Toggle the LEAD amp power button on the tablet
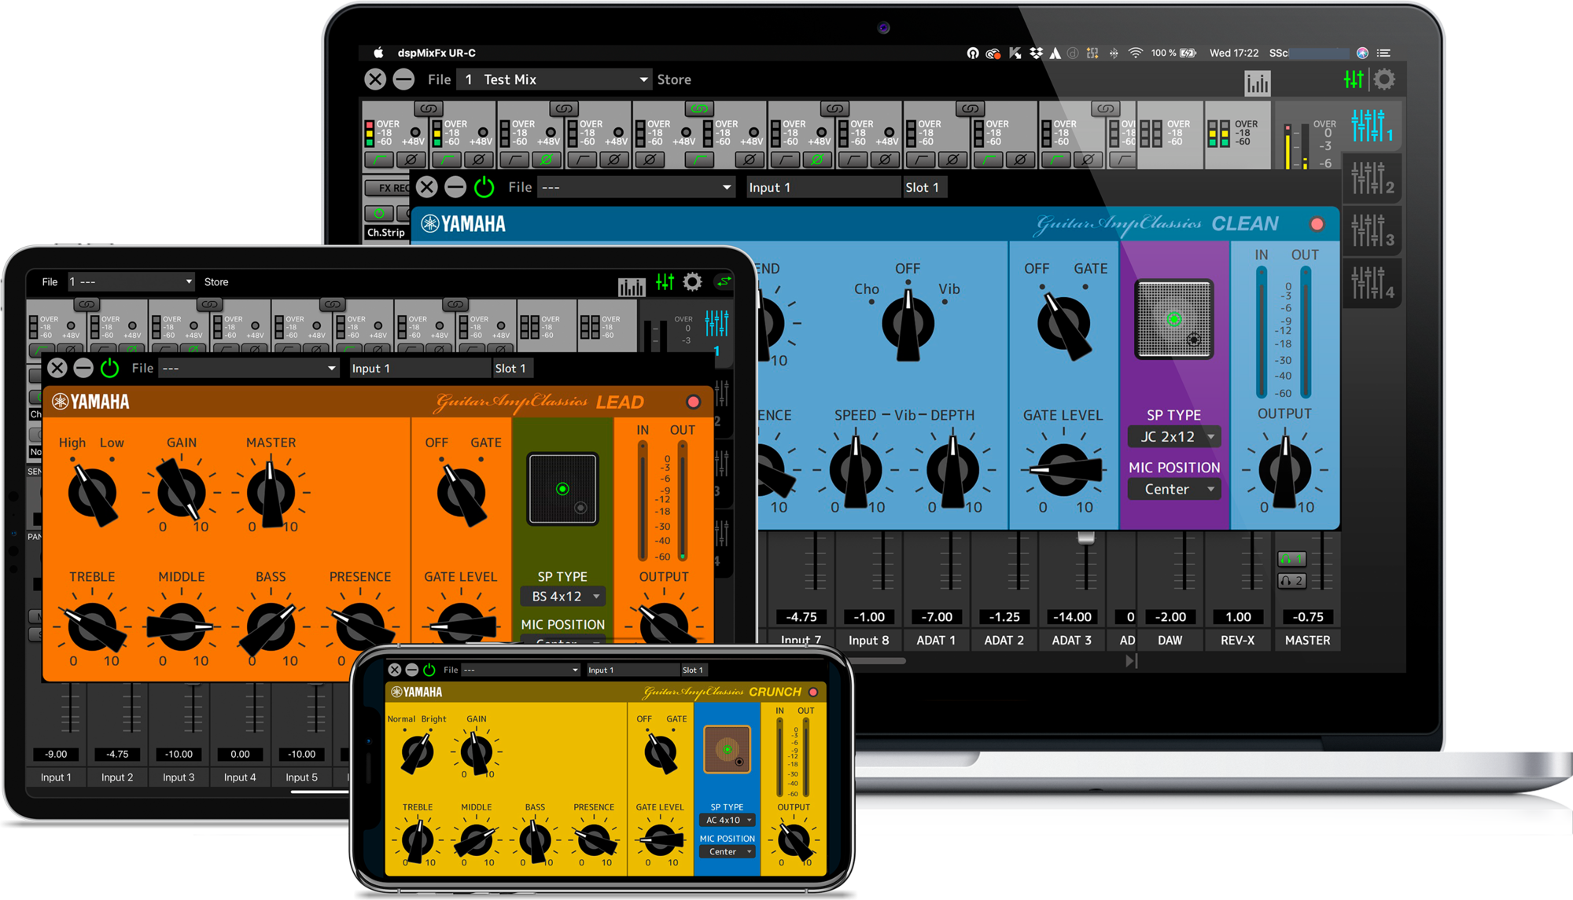1573x900 pixels. (109, 368)
